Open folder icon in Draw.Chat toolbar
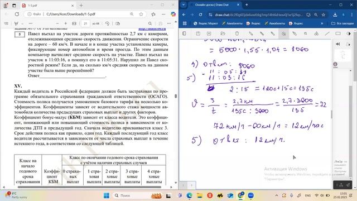357x201 pixels. pyautogui.click(x=223, y=33)
